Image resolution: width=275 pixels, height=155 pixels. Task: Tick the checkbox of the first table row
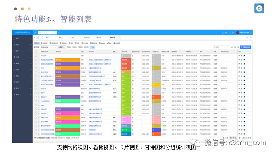point(36,56)
